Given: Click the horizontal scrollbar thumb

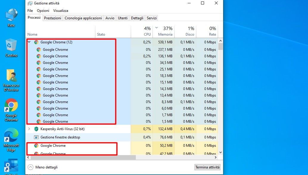Looking at the screenshot, I should [83, 157].
